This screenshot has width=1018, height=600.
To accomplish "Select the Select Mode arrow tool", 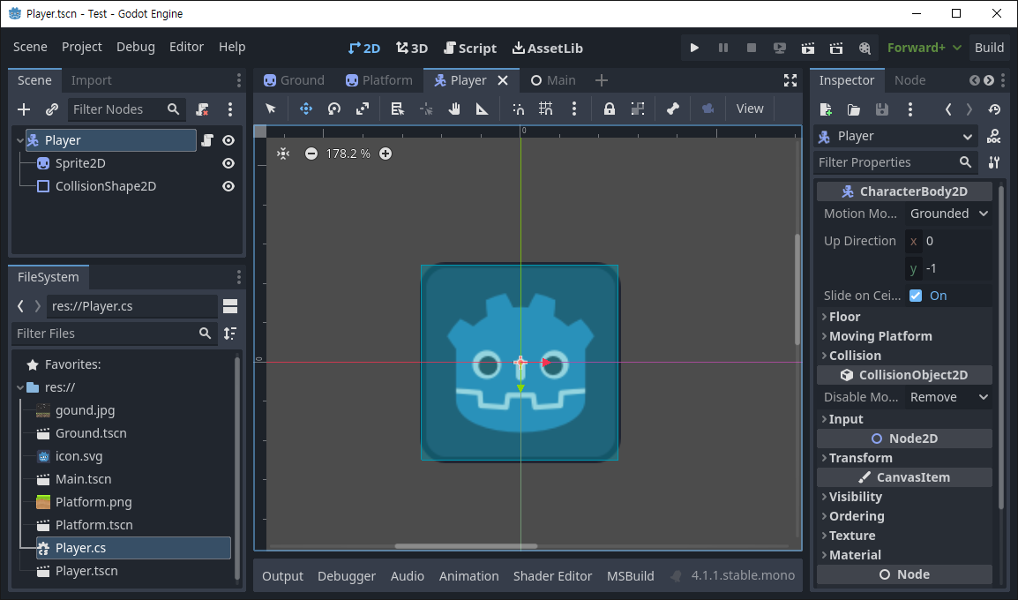I will [x=271, y=109].
